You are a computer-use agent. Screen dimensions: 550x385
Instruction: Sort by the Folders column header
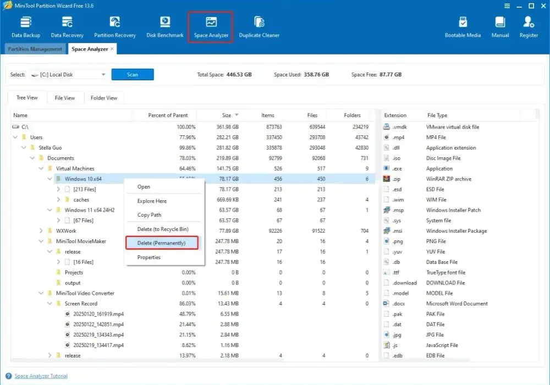click(352, 115)
